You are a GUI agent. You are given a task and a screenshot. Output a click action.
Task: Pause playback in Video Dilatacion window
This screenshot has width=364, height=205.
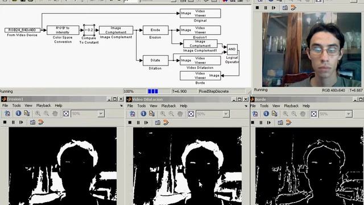pos(138,122)
